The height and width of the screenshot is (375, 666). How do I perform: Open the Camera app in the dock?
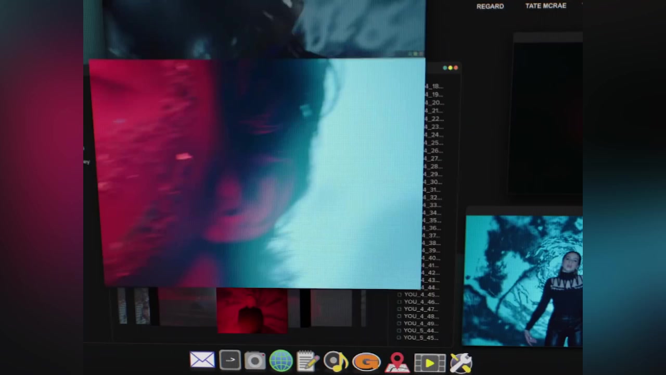click(x=254, y=361)
